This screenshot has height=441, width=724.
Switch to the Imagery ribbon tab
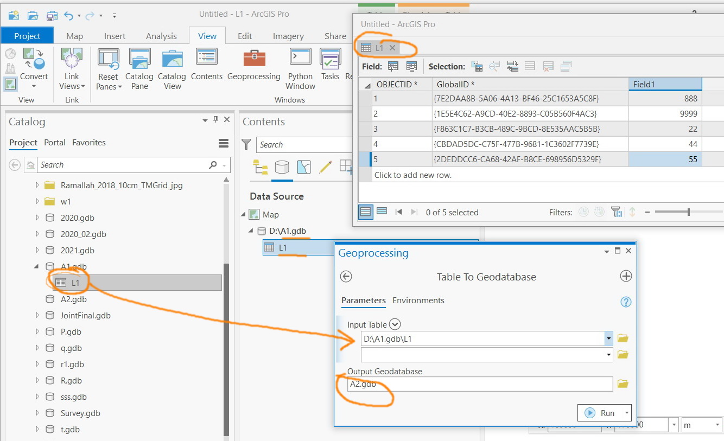[288, 36]
